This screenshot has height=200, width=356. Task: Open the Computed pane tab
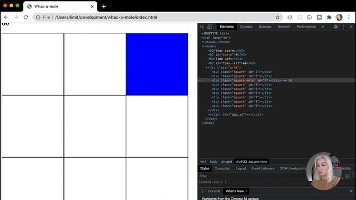(x=222, y=168)
